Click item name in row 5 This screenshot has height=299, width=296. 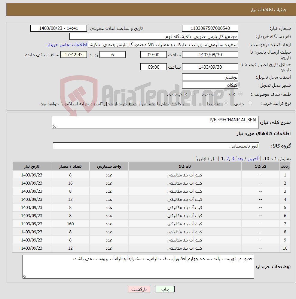185,207
